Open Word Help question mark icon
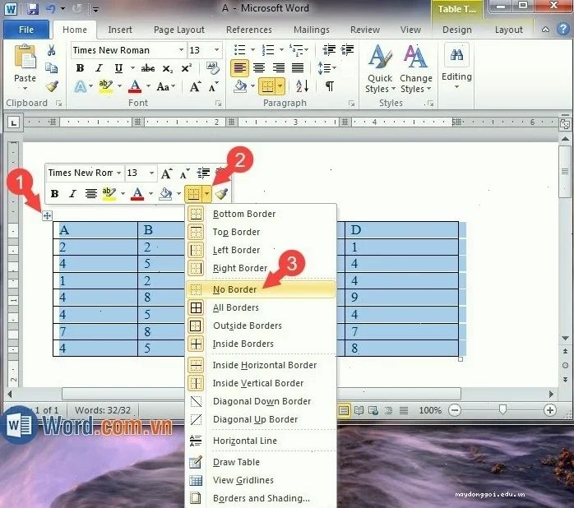This screenshot has height=508, width=574. (563, 30)
